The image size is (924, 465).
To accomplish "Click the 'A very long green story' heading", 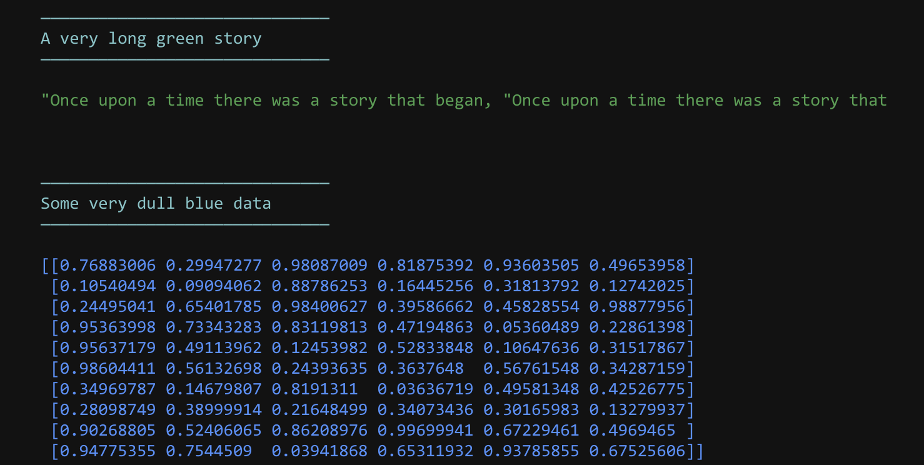I will click(151, 39).
